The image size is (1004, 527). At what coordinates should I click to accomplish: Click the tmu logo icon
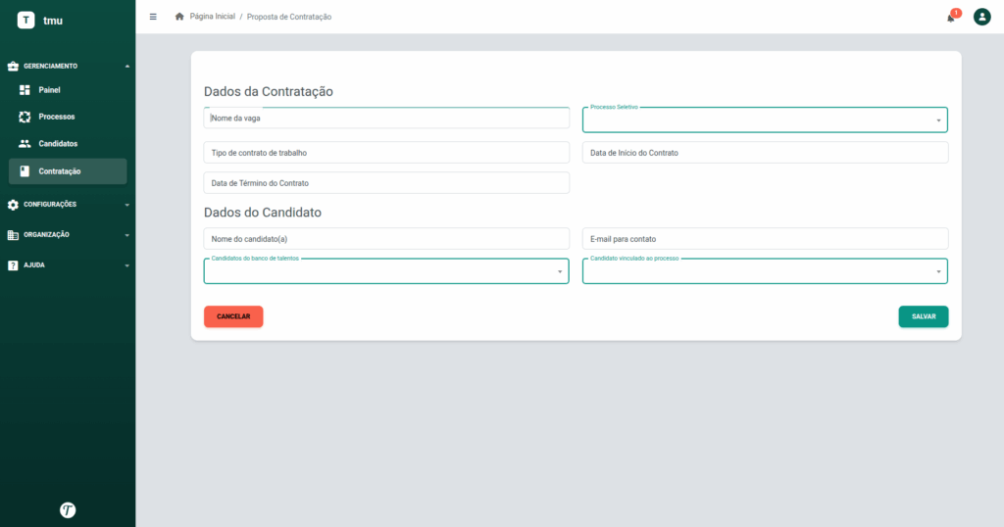tap(25, 21)
